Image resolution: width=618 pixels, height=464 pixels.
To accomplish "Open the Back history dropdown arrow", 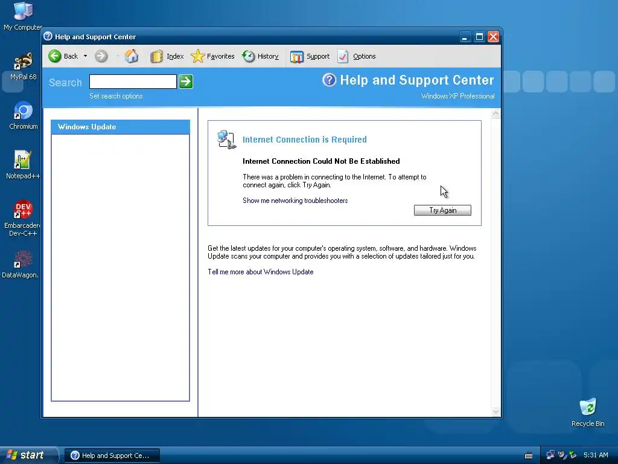I will (85, 56).
